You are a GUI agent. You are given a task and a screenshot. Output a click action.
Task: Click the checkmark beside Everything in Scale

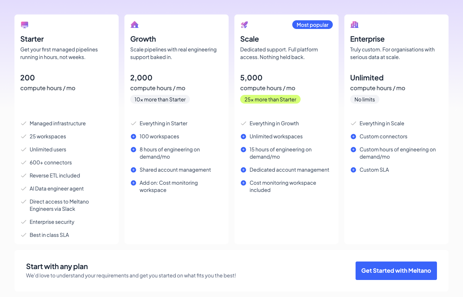point(353,124)
